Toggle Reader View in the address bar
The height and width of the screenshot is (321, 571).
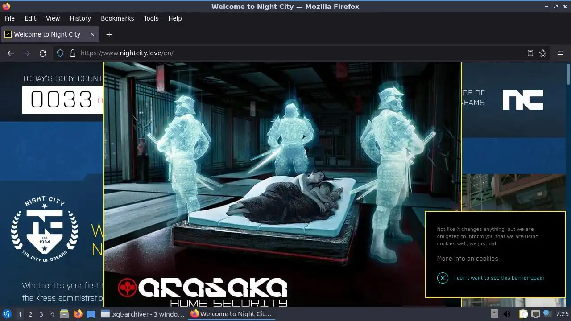tap(530, 53)
